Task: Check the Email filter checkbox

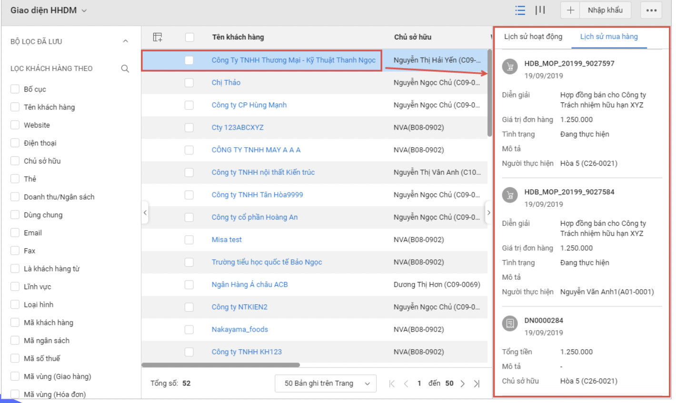Action: [x=15, y=233]
